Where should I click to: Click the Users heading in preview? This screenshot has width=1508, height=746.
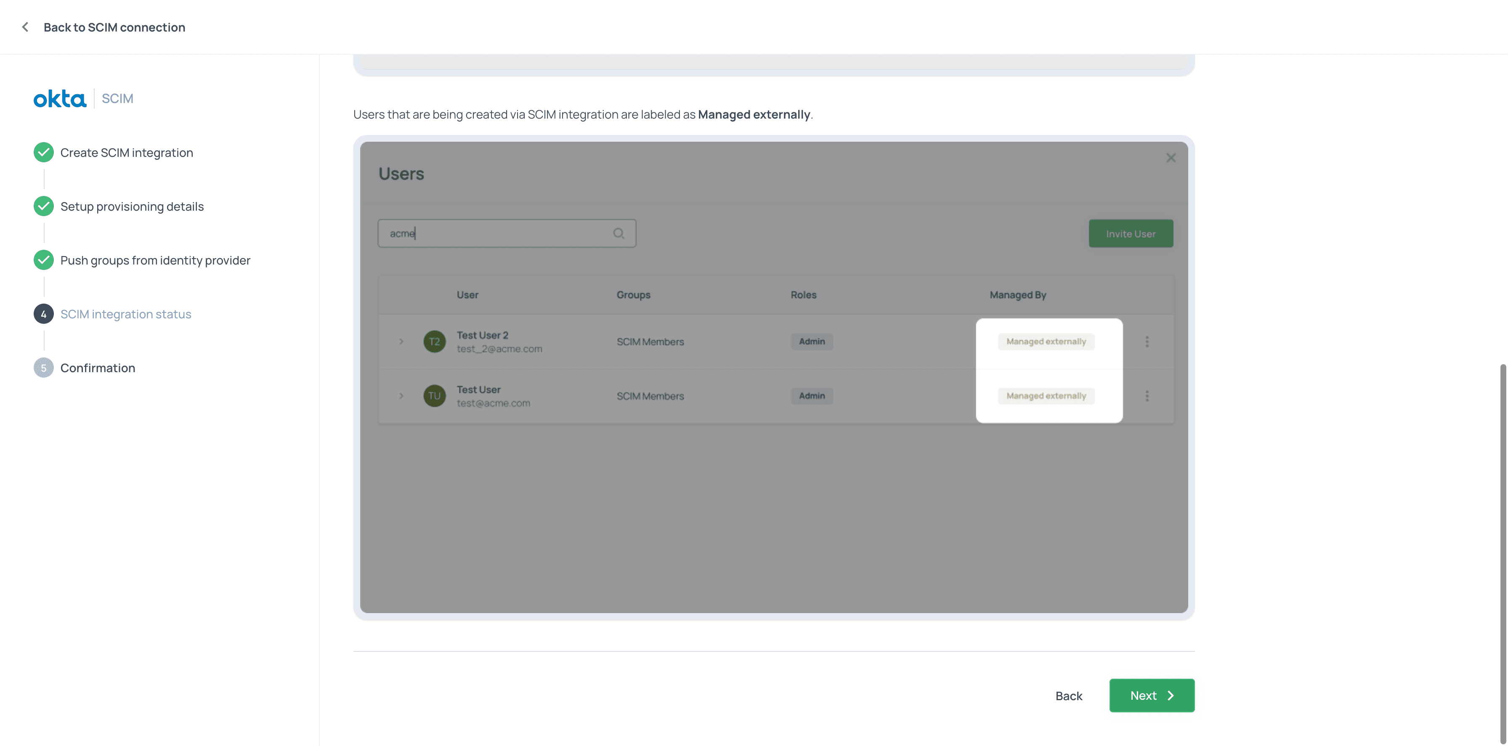401,174
